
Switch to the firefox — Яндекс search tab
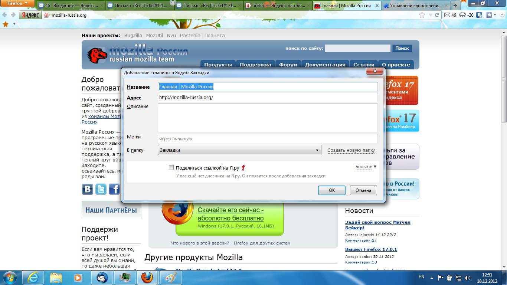click(x=277, y=6)
